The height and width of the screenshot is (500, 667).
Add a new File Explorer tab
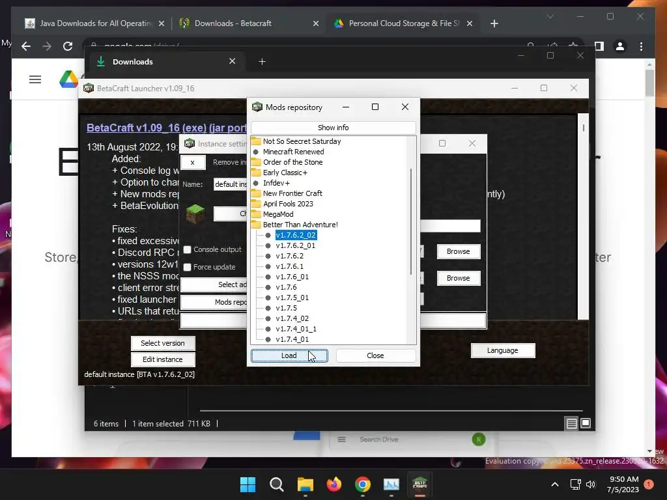[x=262, y=62]
